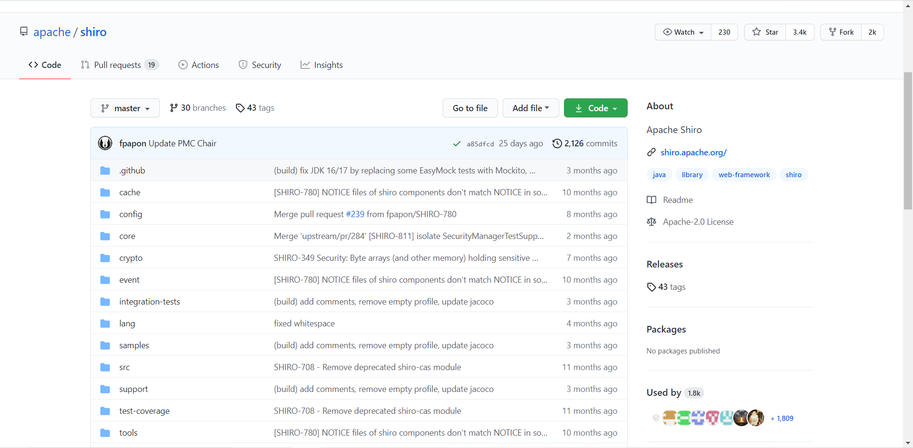Image resolution: width=913 pixels, height=448 pixels.
Task: Click the support folder icon
Action: pos(105,389)
